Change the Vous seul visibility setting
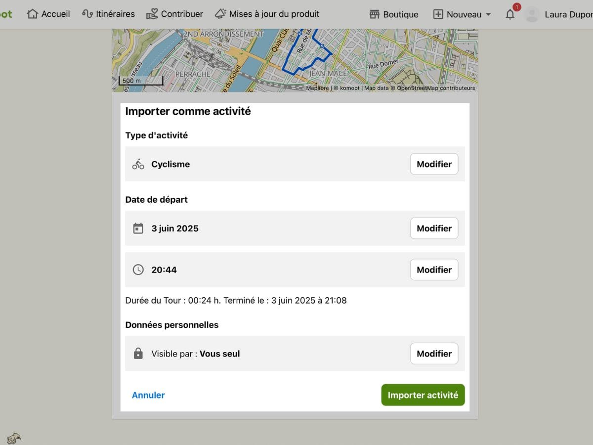The image size is (593, 445). [x=434, y=354]
